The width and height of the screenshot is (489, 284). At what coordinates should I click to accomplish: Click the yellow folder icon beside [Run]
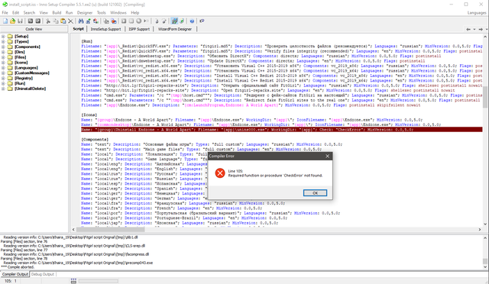(10, 83)
